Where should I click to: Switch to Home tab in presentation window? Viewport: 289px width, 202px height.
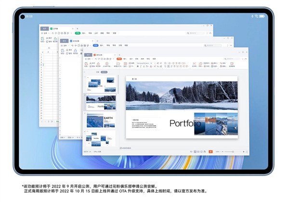click(88, 55)
